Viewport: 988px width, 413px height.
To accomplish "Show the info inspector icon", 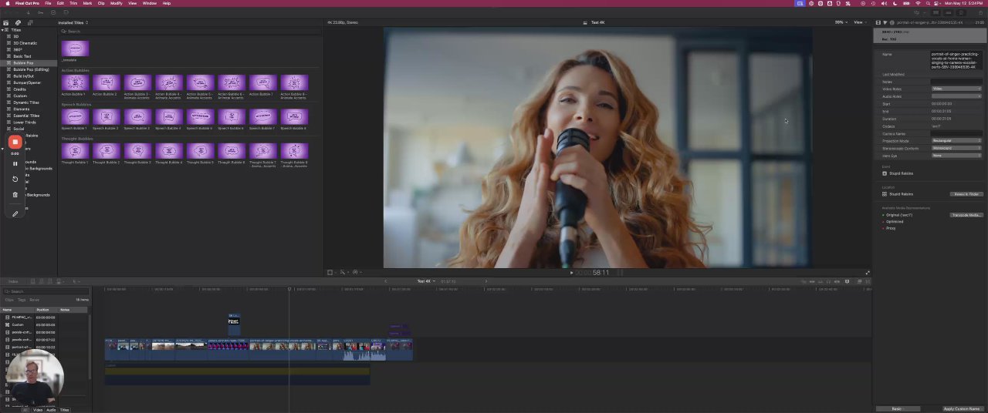I will [x=892, y=22].
